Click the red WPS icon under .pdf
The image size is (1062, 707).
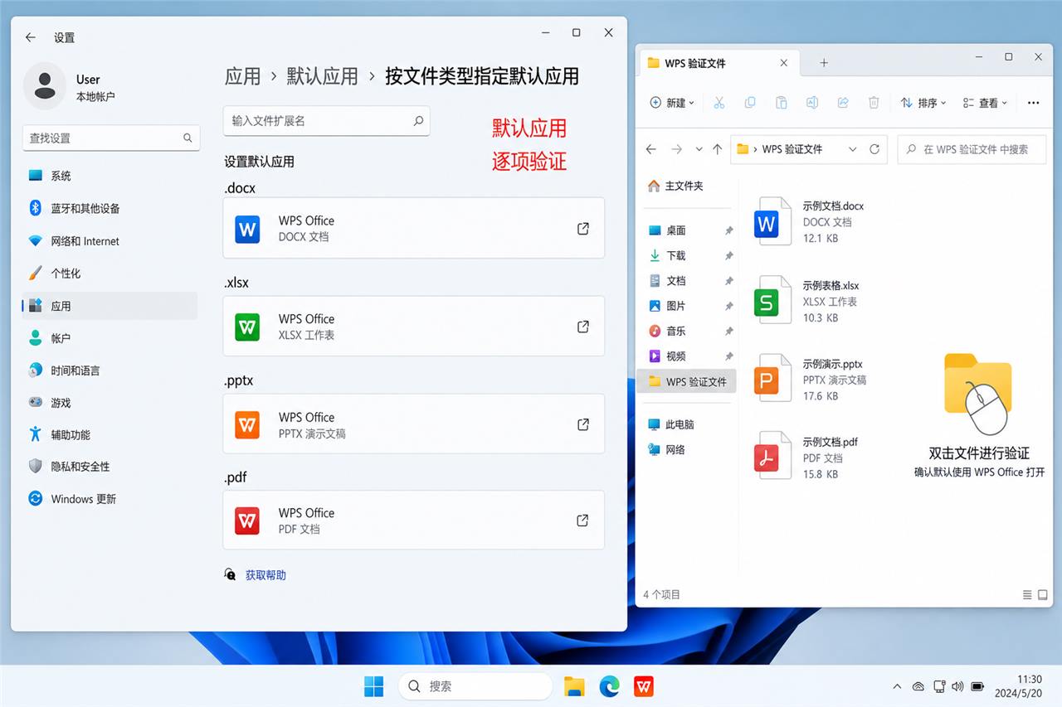[247, 521]
